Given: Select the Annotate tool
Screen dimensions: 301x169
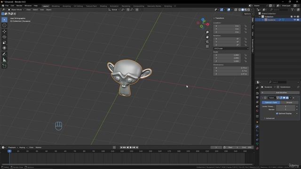Looking at the screenshot, I should (x=4, y=54).
